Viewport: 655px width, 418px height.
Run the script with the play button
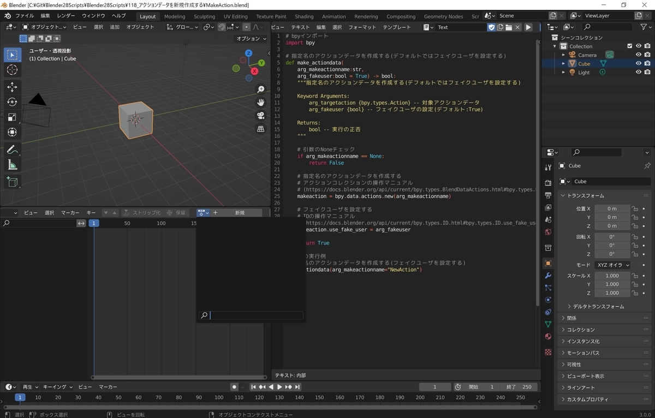click(x=528, y=27)
